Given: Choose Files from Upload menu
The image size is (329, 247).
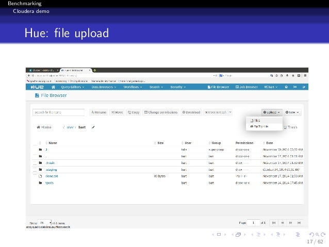Looking at the screenshot, I should (264, 121).
